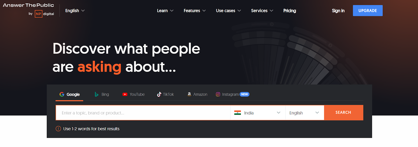The image size is (418, 147).
Task: Select the Google tab
Action: [69, 95]
